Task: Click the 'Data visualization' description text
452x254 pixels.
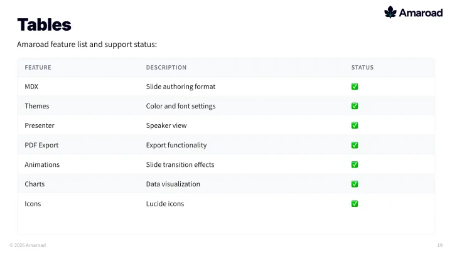Action: point(173,184)
